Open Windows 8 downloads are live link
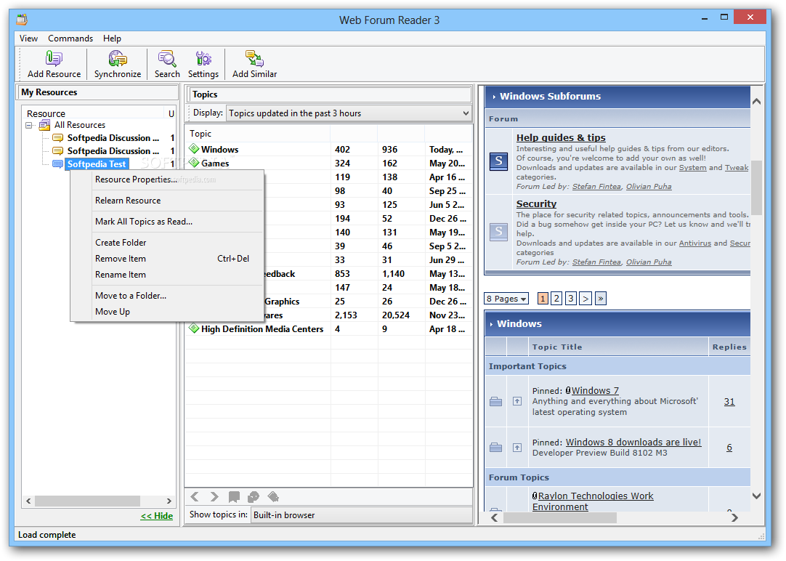The width and height of the screenshot is (786, 561). tap(633, 442)
